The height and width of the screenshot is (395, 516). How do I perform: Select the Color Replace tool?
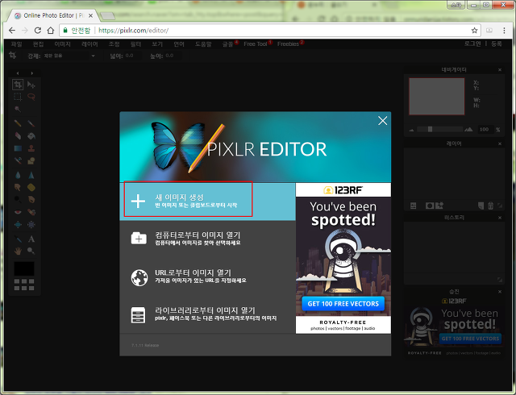point(18,160)
